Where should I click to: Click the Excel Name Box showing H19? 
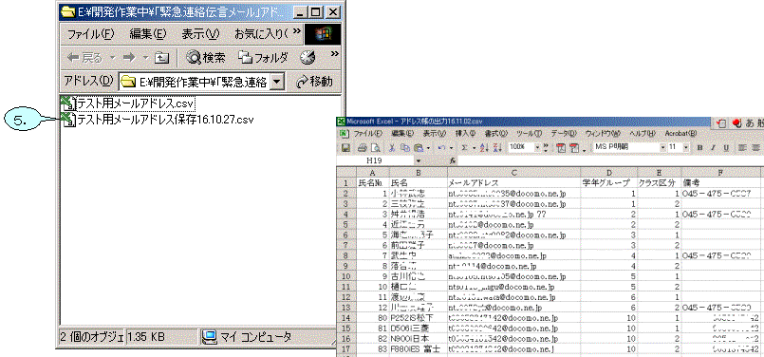tap(375, 160)
